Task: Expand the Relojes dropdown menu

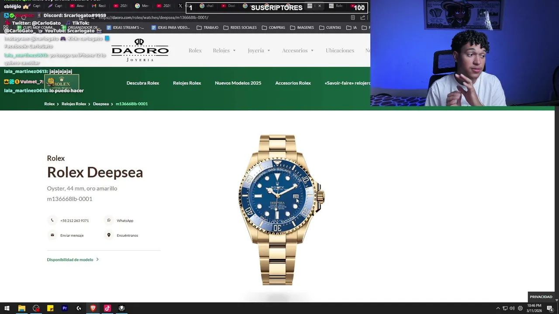Action: [x=224, y=51]
